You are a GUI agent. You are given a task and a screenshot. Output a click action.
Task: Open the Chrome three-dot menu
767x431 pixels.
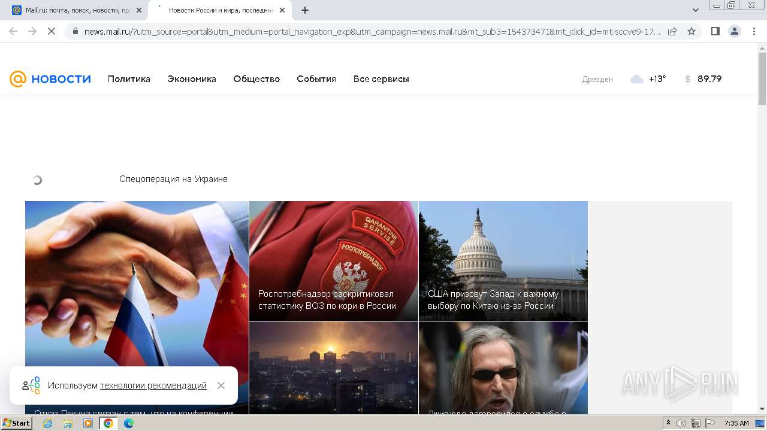[x=754, y=31]
